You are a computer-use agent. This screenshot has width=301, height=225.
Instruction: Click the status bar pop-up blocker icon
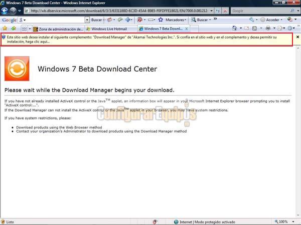click(155, 221)
